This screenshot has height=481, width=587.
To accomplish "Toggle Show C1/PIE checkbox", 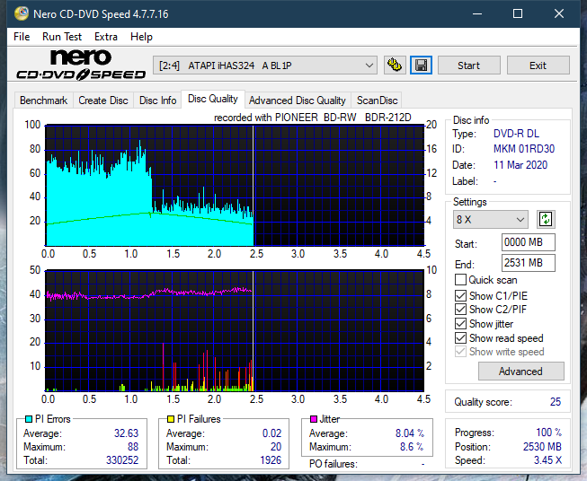I will pos(460,295).
